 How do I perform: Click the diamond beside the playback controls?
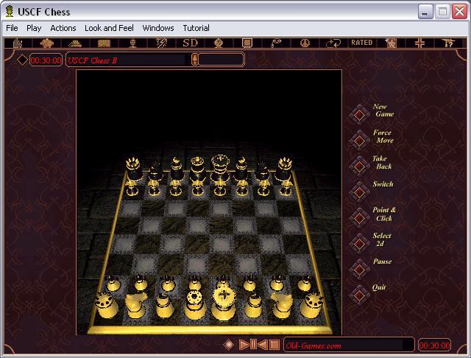(x=229, y=345)
